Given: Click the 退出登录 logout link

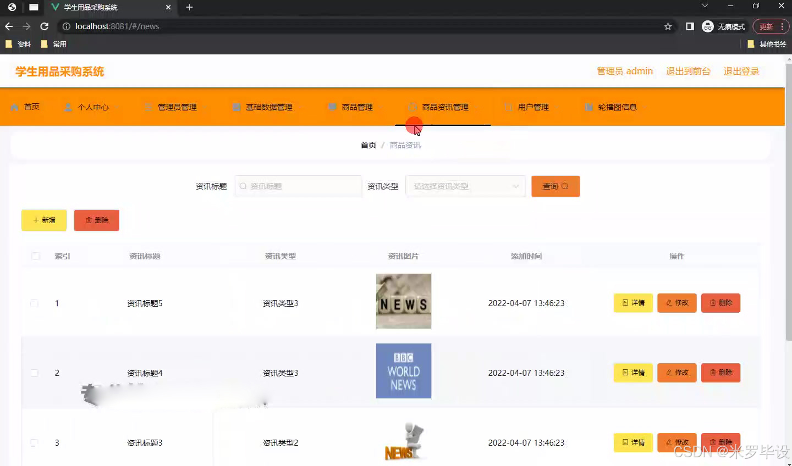Looking at the screenshot, I should [x=741, y=71].
